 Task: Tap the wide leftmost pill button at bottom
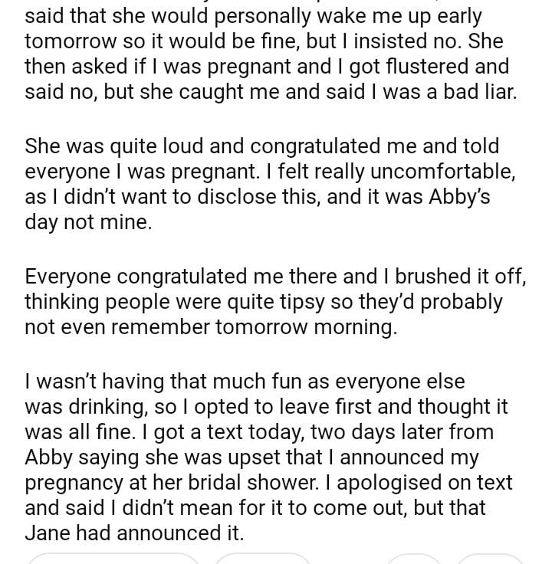click(113, 559)
